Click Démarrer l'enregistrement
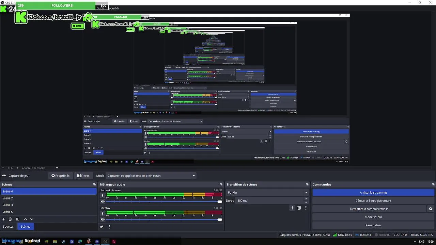This screenshot has height=245, width=436. pyautogui.click(x=373, y=201)
